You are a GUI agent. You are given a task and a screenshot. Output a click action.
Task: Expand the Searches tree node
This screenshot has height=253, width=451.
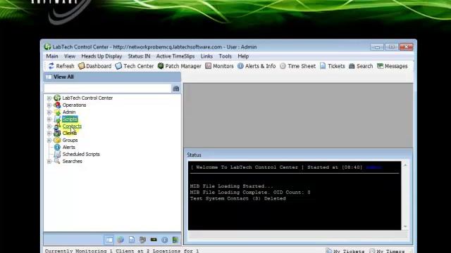pyautogui.click(x=49, y=162)
